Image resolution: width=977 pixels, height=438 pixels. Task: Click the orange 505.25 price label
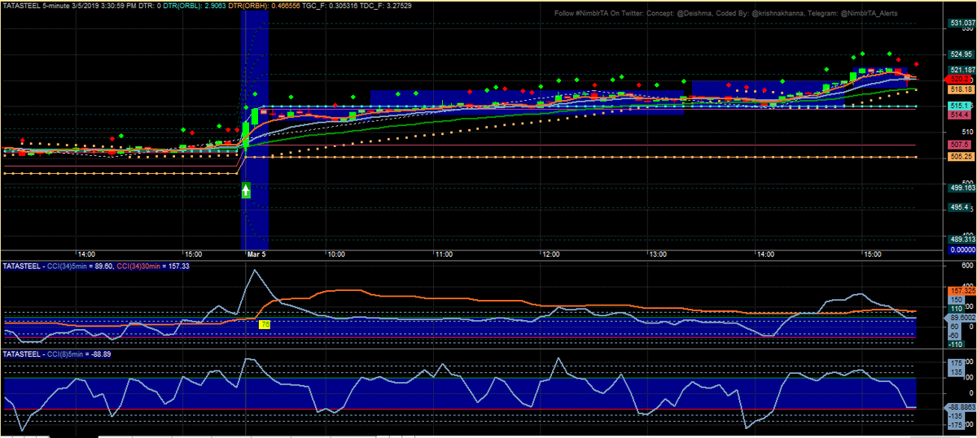point(961,157)
